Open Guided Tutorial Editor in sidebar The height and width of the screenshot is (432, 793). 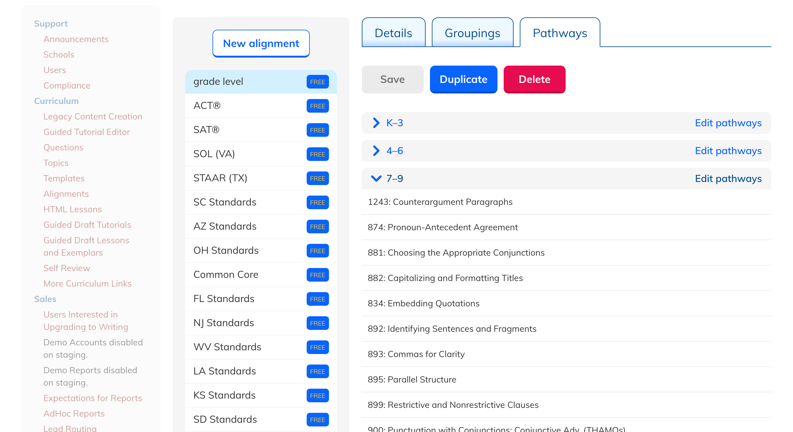[x=86, y=132]
